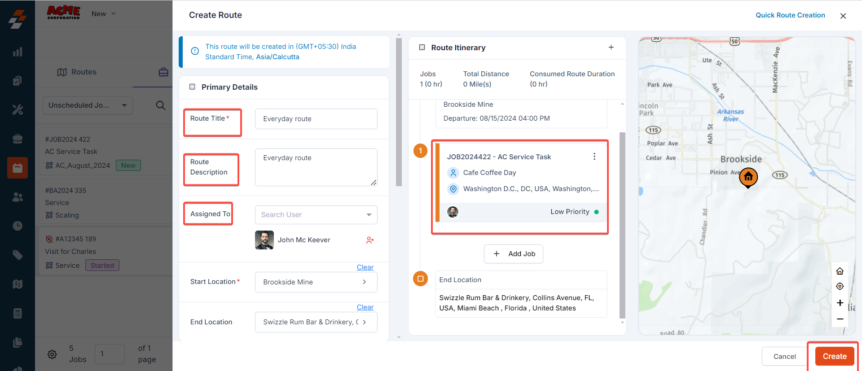Open the Quick Route Creation link
862x371 pixels.
click(790, 15)
